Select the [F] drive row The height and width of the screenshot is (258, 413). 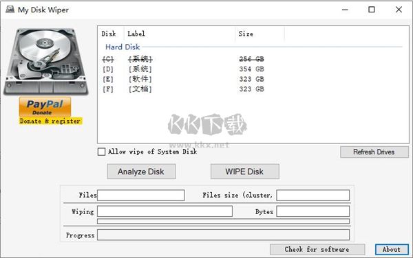(183, 89)
